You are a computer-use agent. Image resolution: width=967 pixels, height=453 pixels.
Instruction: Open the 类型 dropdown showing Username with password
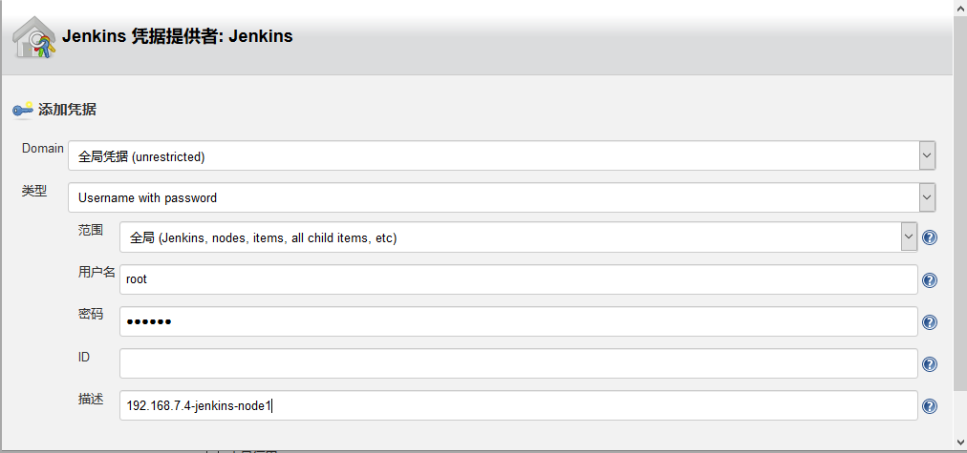[x=926, y=197]
